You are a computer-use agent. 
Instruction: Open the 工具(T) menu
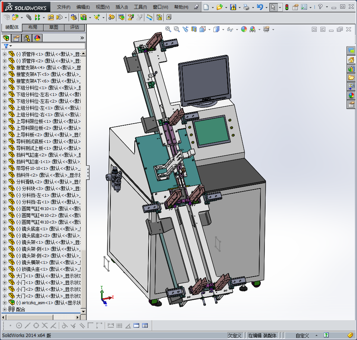point(140,7)
